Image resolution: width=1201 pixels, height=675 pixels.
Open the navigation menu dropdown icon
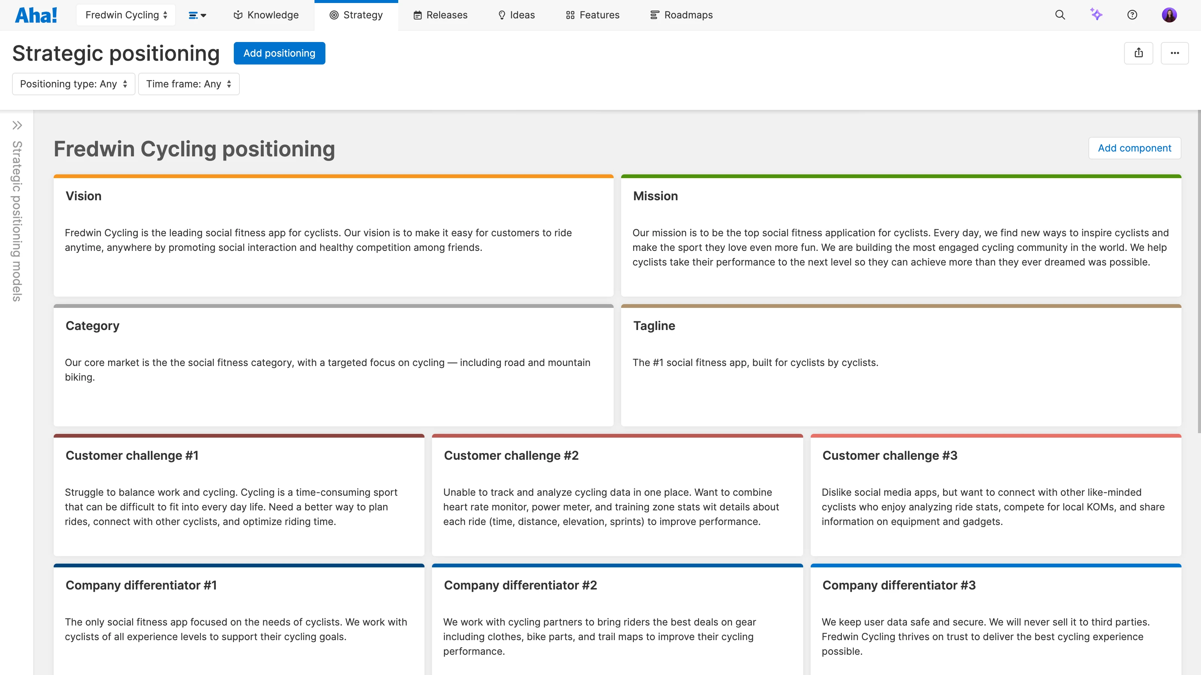tap(197, 15)
